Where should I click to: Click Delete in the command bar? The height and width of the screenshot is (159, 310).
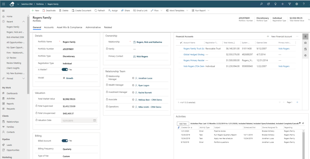click(64, 10)
